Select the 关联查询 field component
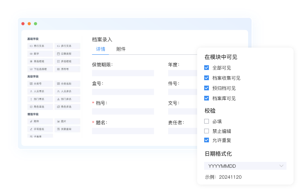 pyautogui.click(x=67, y=129)
